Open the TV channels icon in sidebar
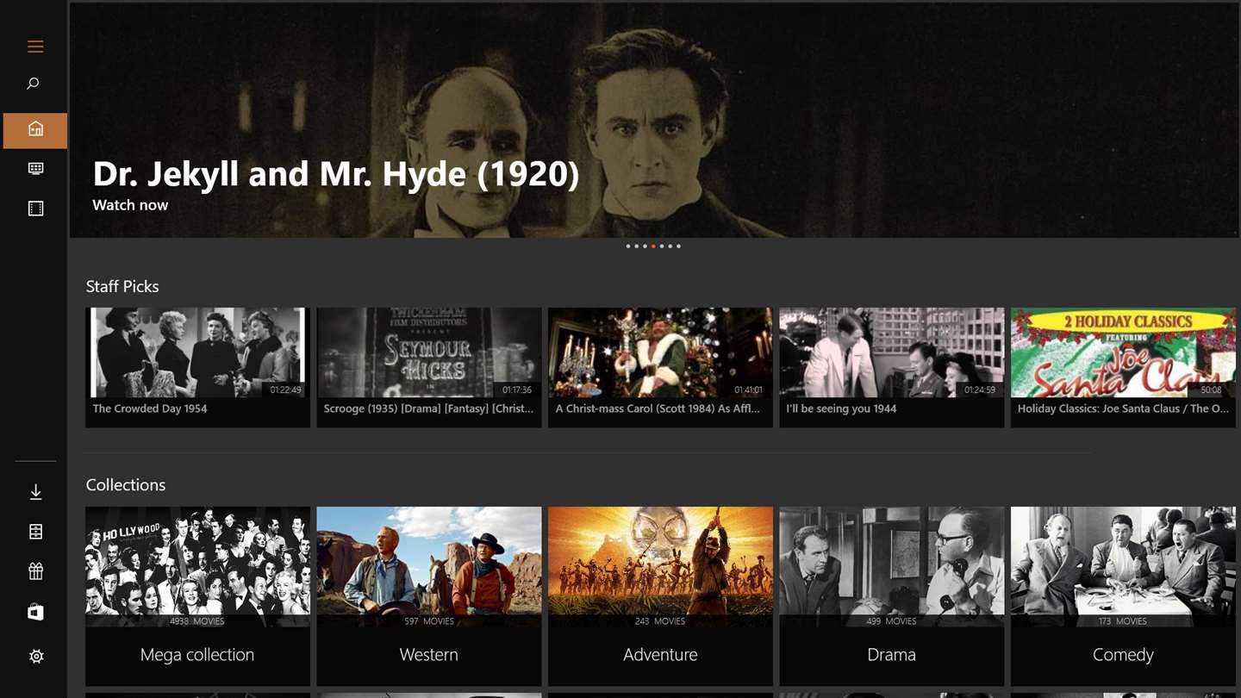 pos(35,169)
